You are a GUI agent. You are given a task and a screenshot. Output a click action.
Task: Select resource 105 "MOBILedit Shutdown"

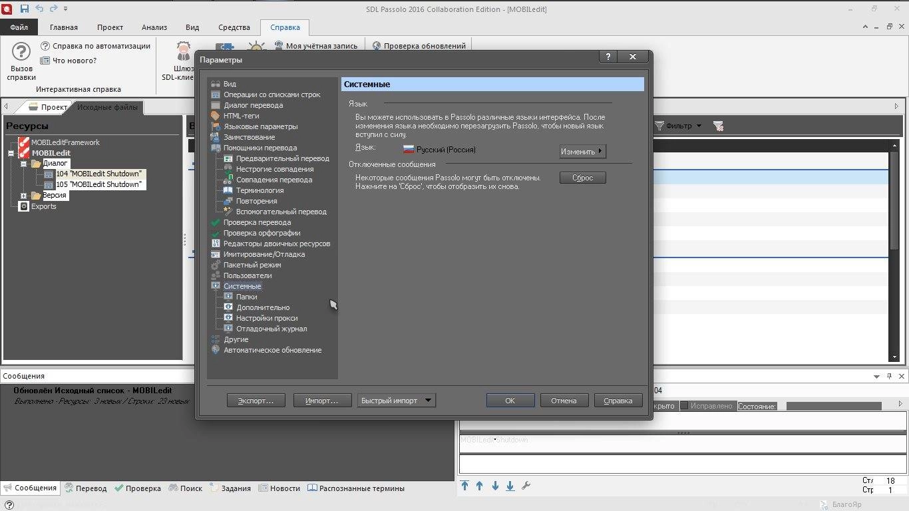(98, 184)
